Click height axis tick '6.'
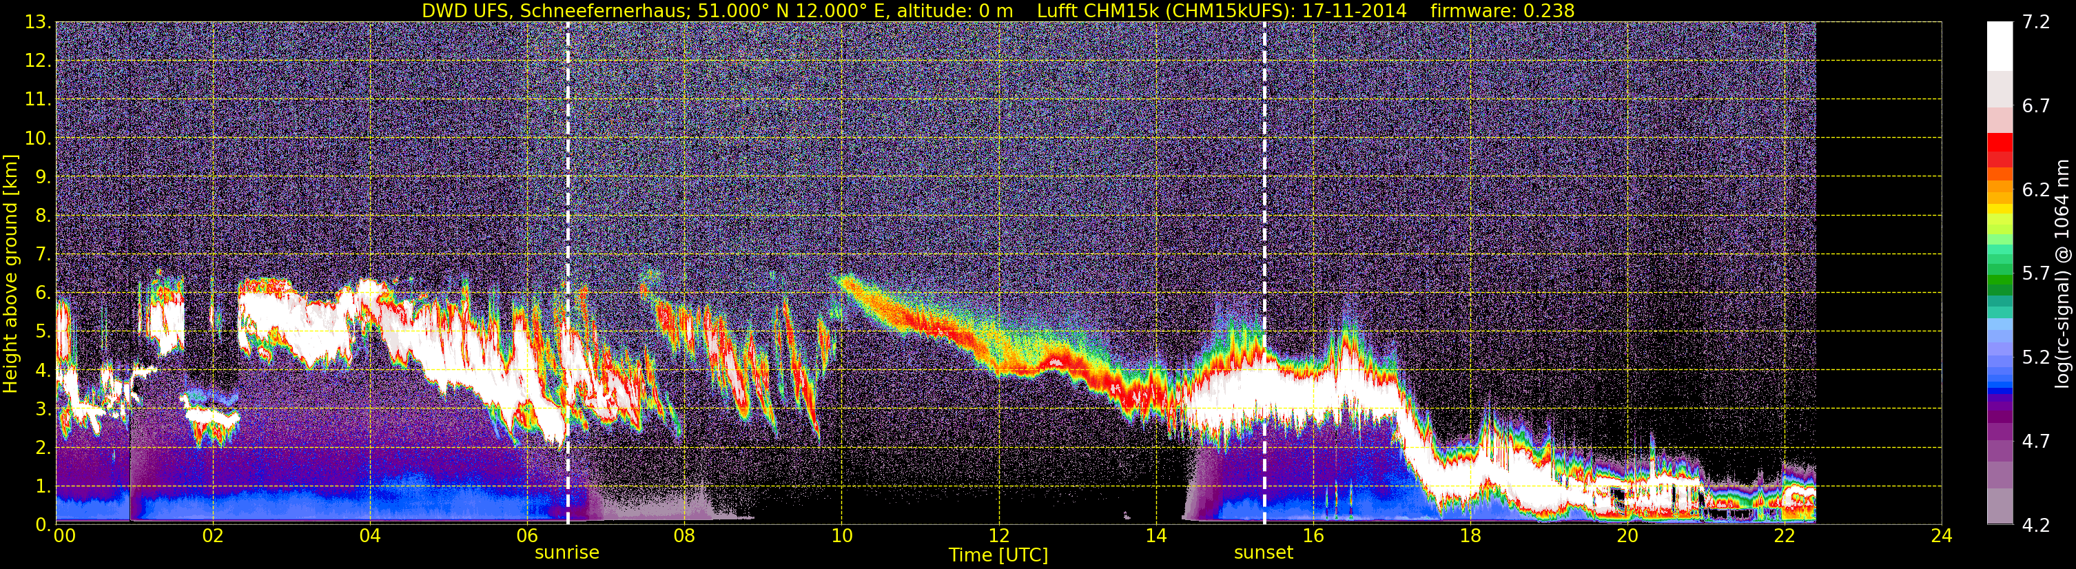 tap(43, 293)
